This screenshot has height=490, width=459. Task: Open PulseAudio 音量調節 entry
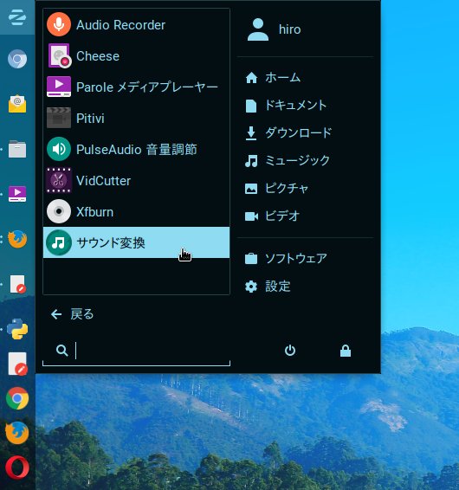[x=136, y=149]
